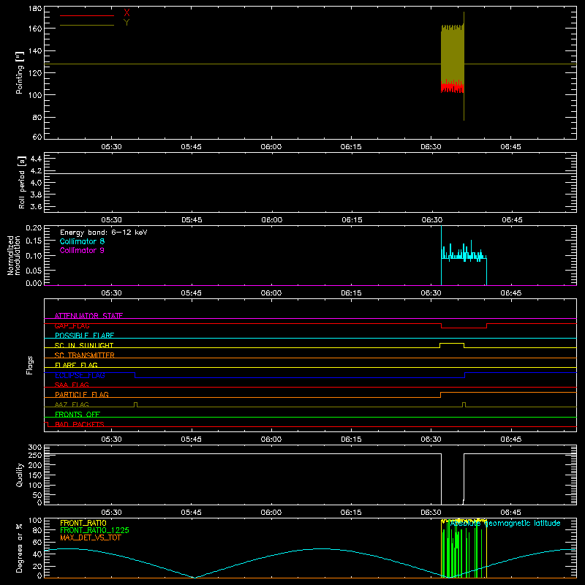Click the yellow FRONT_RATIO legend entry

[x=83, y=523]
